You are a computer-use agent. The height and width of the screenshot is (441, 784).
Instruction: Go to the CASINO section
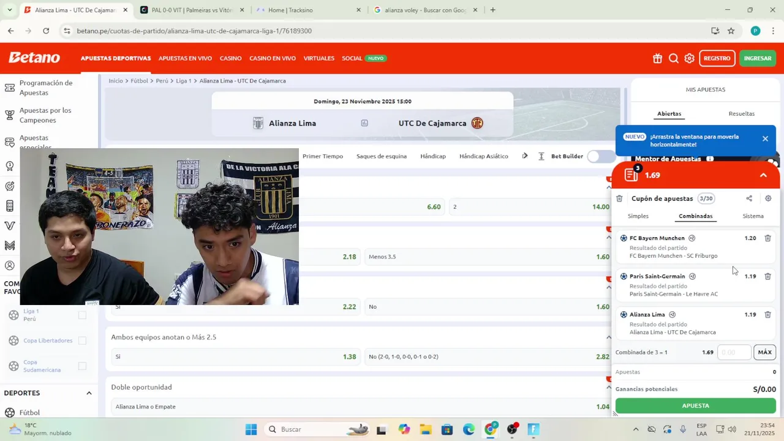(230, 58)
